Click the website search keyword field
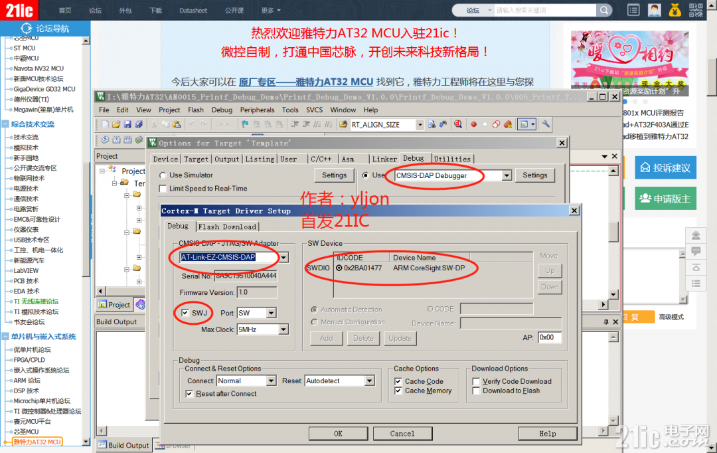The height and width of the screenshot is (453, 717). (545, 10)
